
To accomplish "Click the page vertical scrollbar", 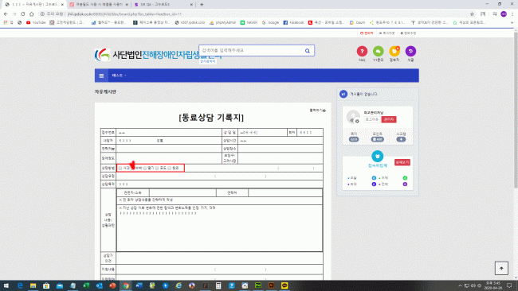I will point(516,109).
